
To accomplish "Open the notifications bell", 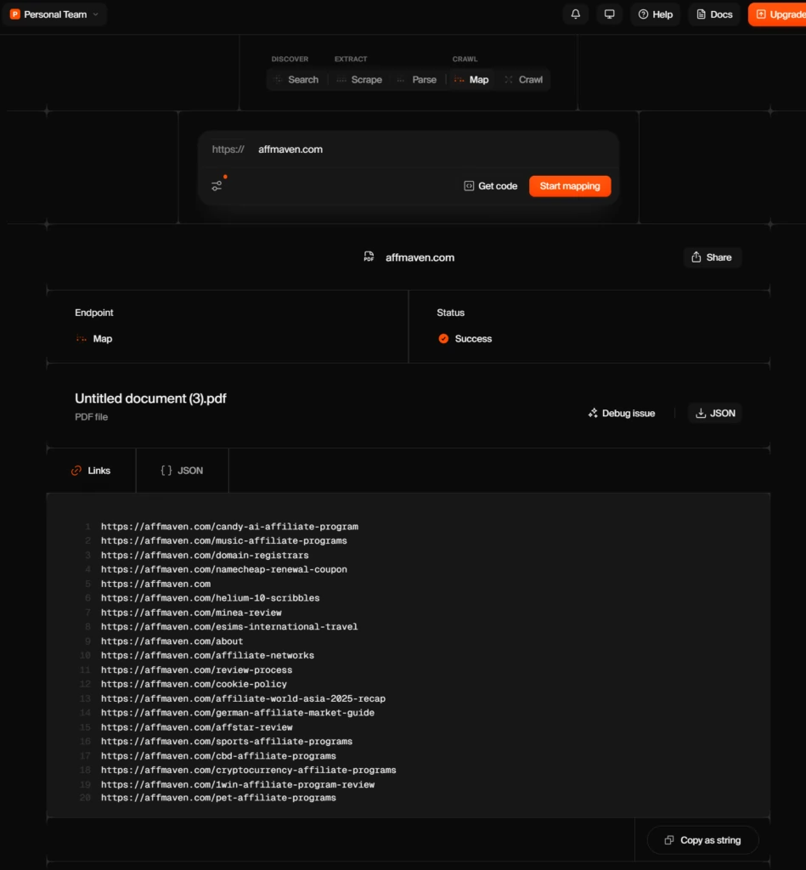I will pos(575,14).
